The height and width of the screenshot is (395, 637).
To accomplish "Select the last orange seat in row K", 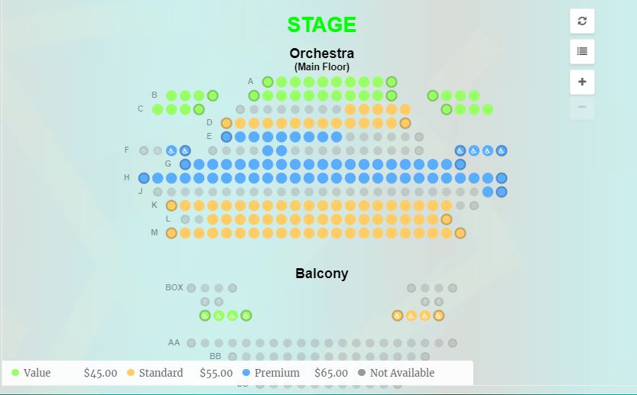I will (447, 206).
